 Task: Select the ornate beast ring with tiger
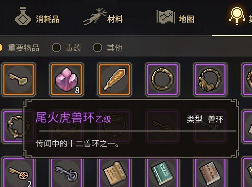click(x=210, y=79)
